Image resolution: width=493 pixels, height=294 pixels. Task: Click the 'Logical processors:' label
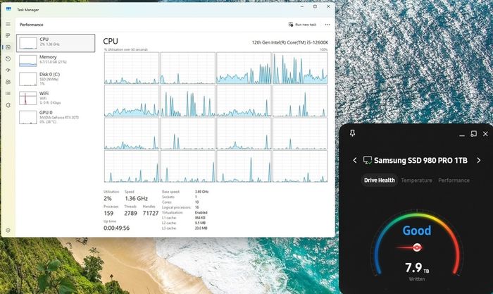176,207
